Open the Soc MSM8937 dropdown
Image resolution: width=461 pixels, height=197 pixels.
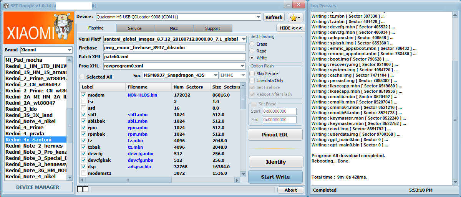click(x=215, y=75)
